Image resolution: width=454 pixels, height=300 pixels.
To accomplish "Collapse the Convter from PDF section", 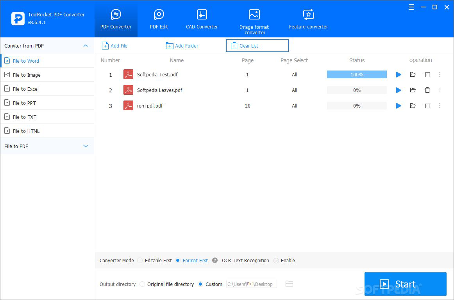I will click(x=86, y=46).
